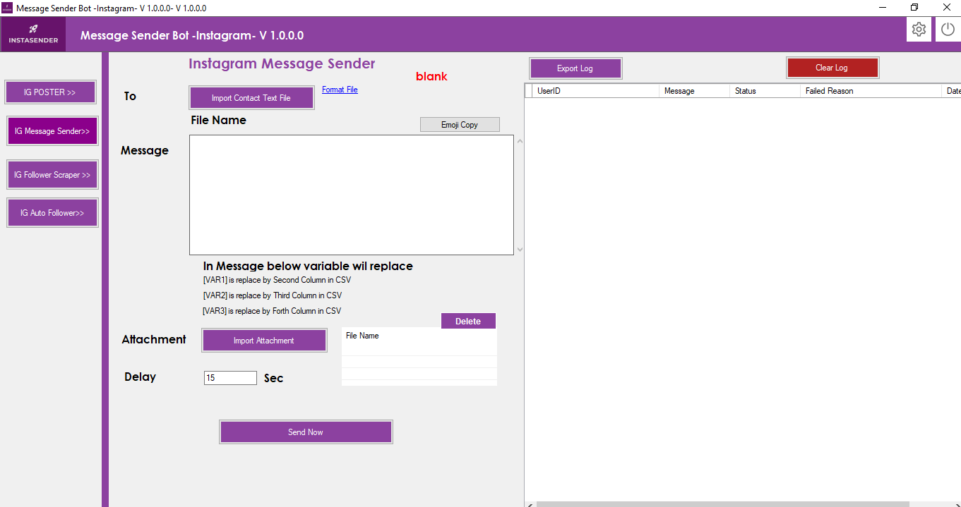The image size is (961, 507).
Task: Minimize the application window
Action: (x=883, y=8)
